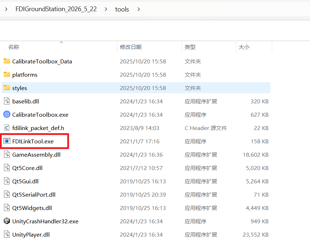The height and width of the screenshot is (246, 310).
Task: Click the styles folder icon
Action: tap(7, 88)
